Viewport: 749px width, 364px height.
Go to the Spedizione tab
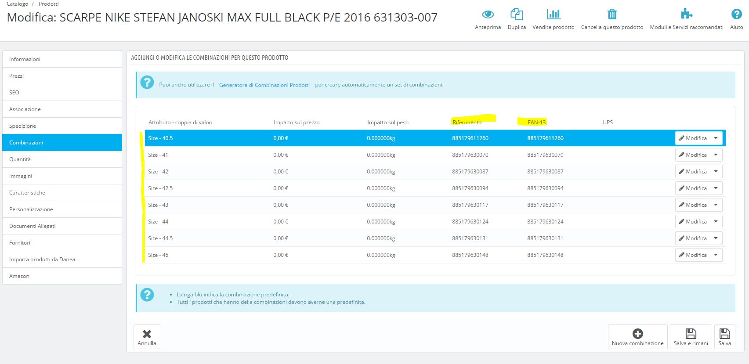[x=62, y=126]
